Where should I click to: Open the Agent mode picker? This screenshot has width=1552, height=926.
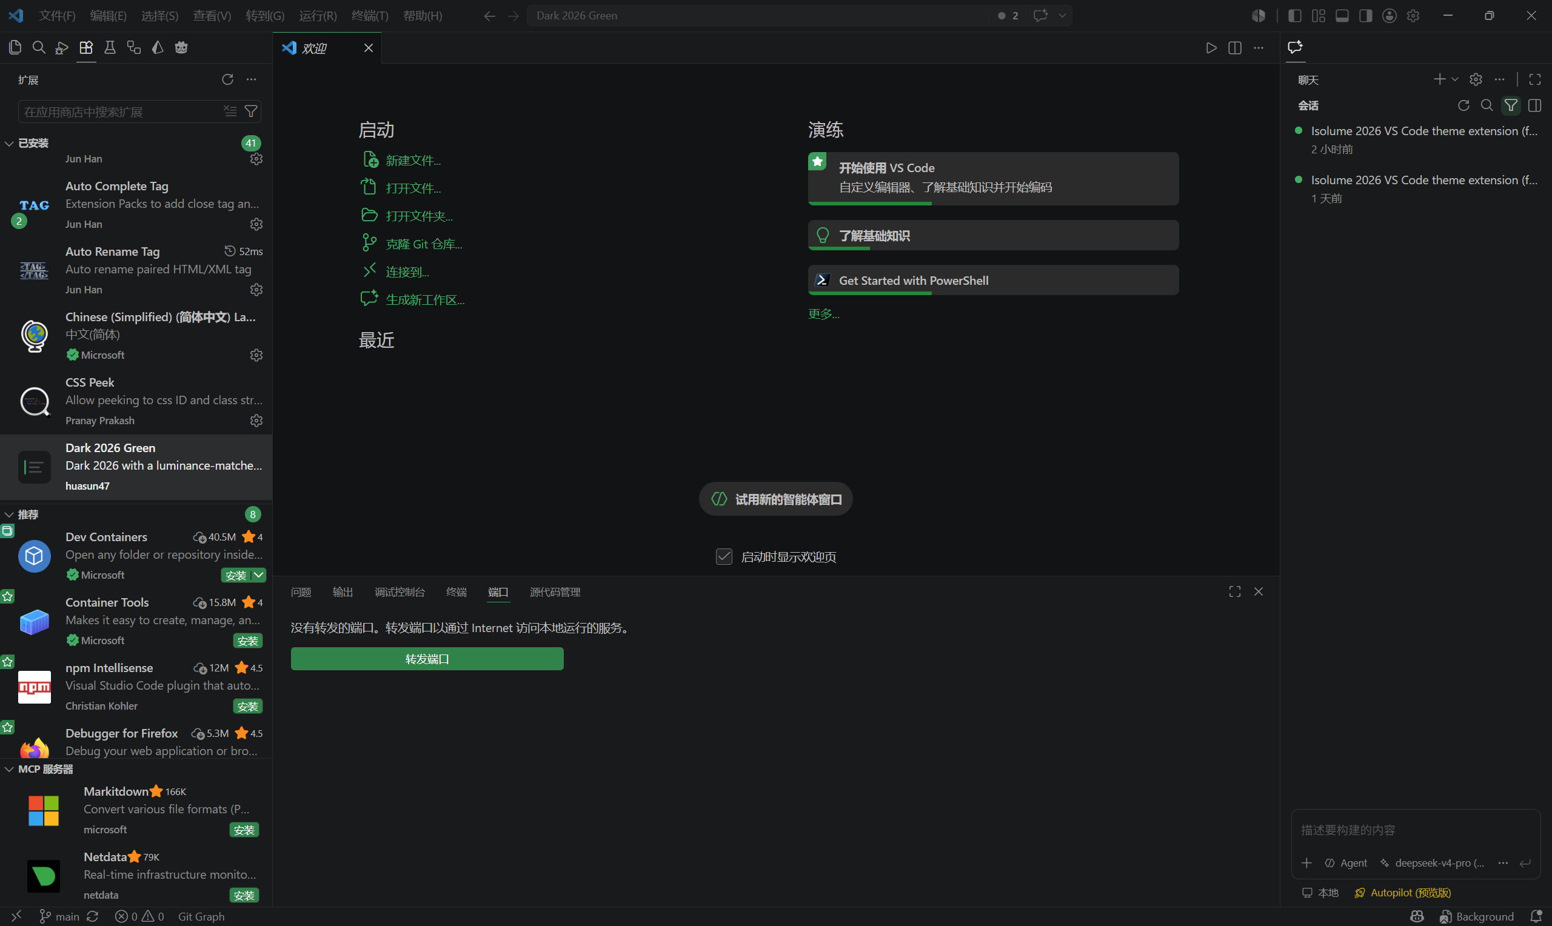(x=1346, y=863)
